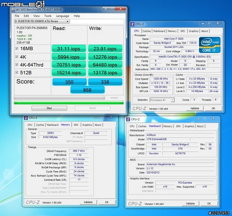
Task: Select Memory tab in the Mainboard CPU-Z window
Action: (x=167, y=126)
